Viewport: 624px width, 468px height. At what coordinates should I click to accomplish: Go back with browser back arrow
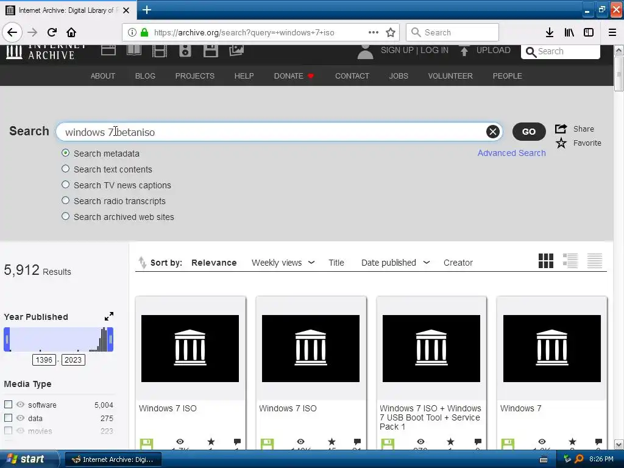(x=12, y=32)
